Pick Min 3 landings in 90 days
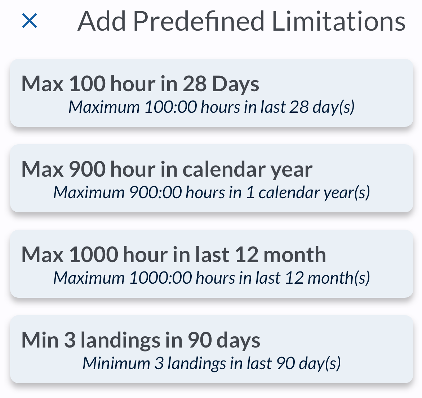422x398 pixels. click(141, 340)
